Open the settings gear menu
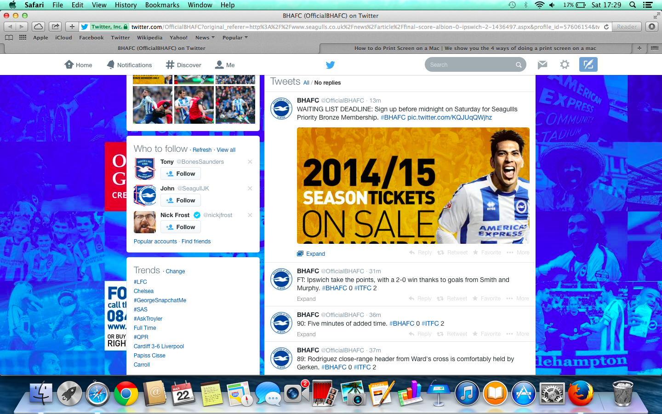Image resolution: width=662 pixels, height=414 pixels. point(565,65)
